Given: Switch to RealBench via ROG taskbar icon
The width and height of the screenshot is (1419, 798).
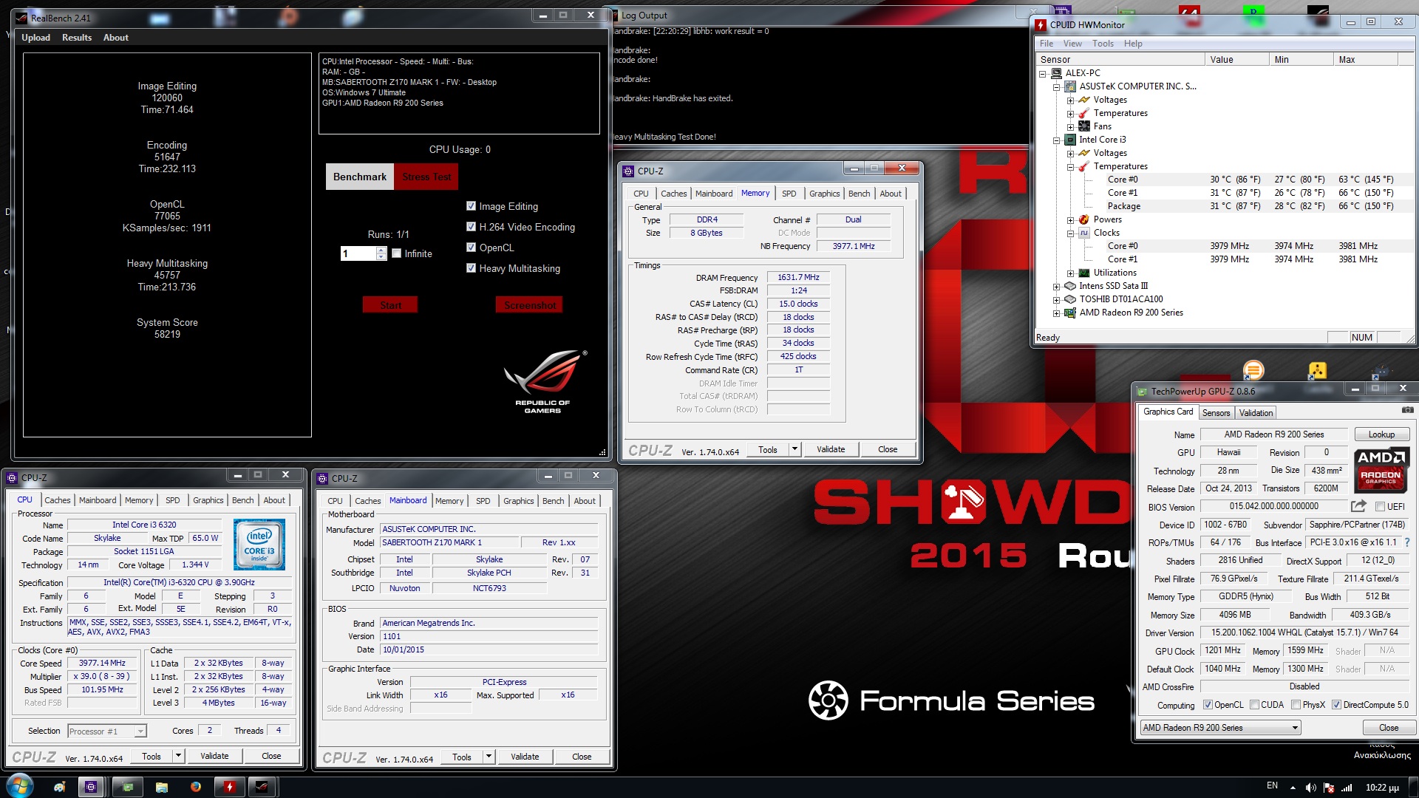Looking at the screenshot, I should pos(262,787).
